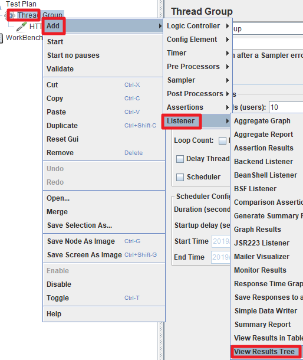Click the Start Time field

click(x=221, y=241)
